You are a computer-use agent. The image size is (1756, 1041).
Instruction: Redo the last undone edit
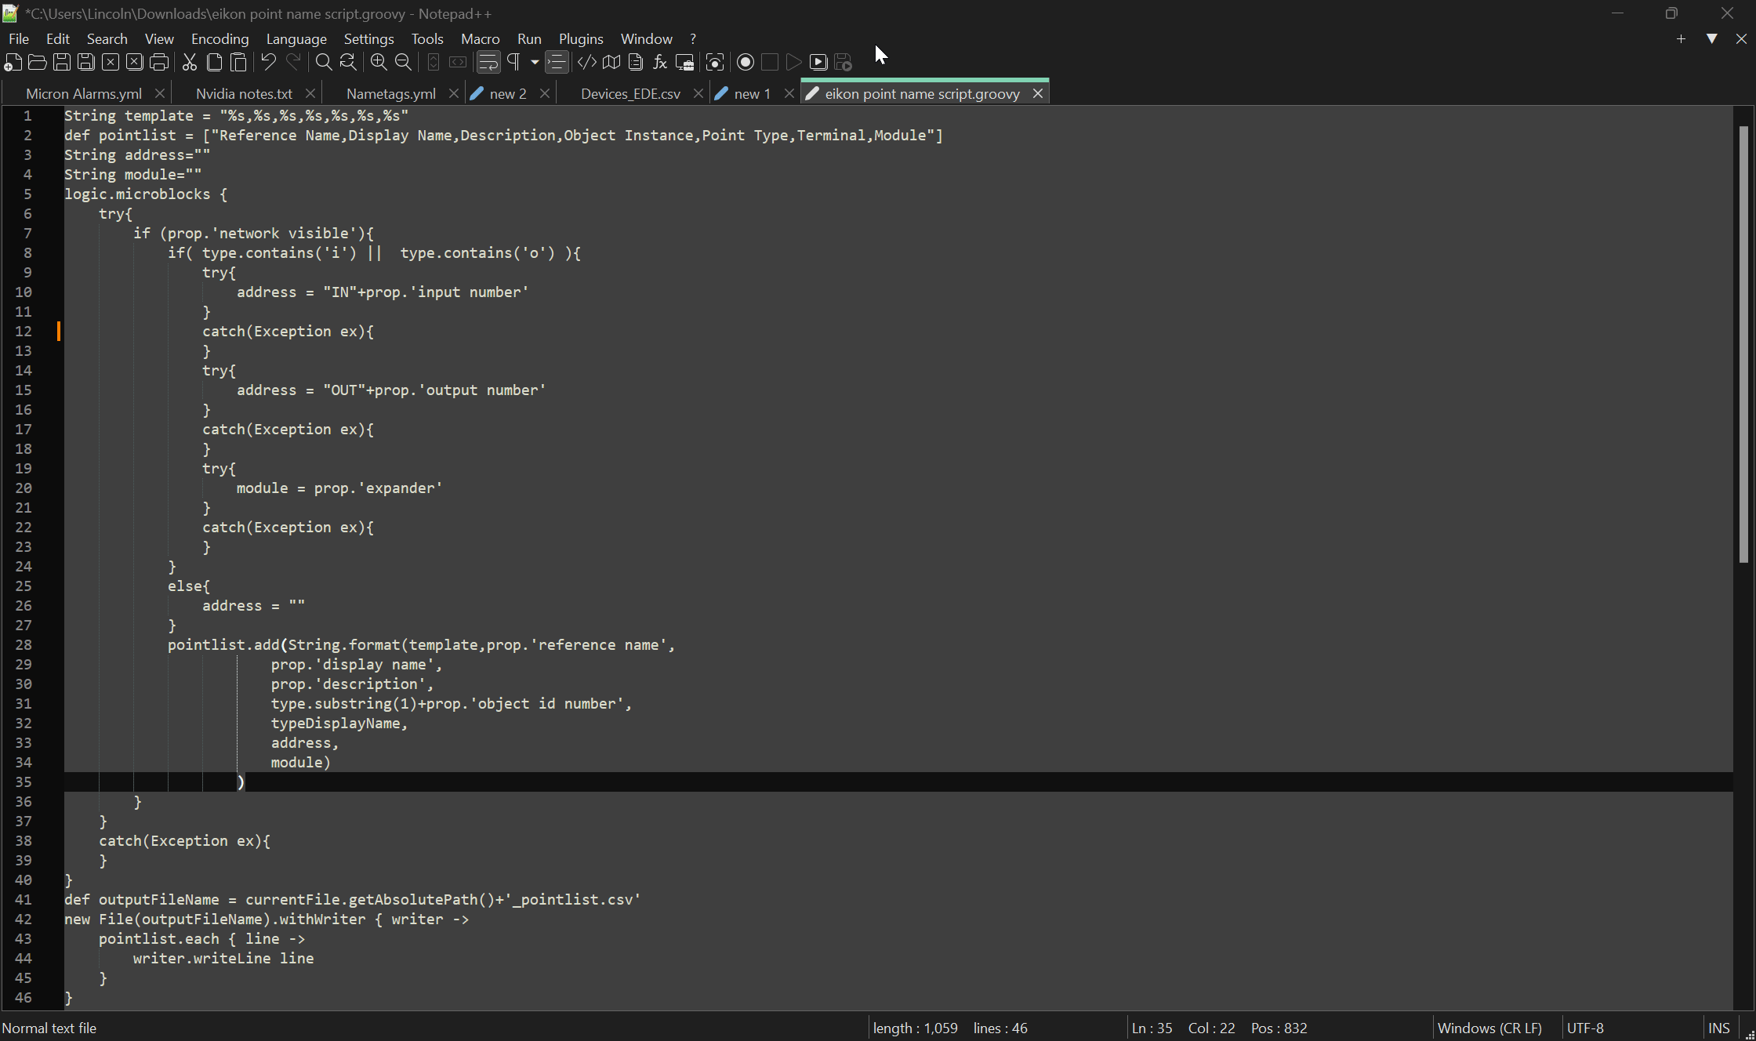tap(293, 62)
